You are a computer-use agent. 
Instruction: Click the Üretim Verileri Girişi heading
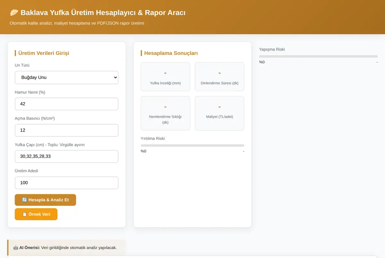44,53
